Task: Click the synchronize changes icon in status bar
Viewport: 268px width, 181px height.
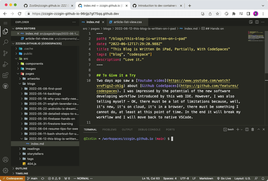Action: 43,179
